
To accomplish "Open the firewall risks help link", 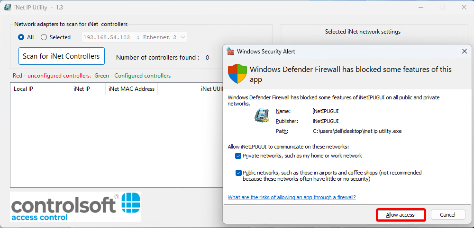I will click(292, 197).
